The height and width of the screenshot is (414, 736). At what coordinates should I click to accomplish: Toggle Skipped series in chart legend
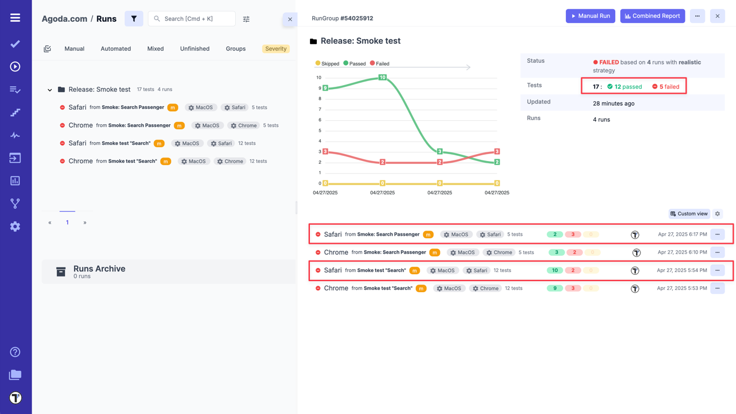327,64
